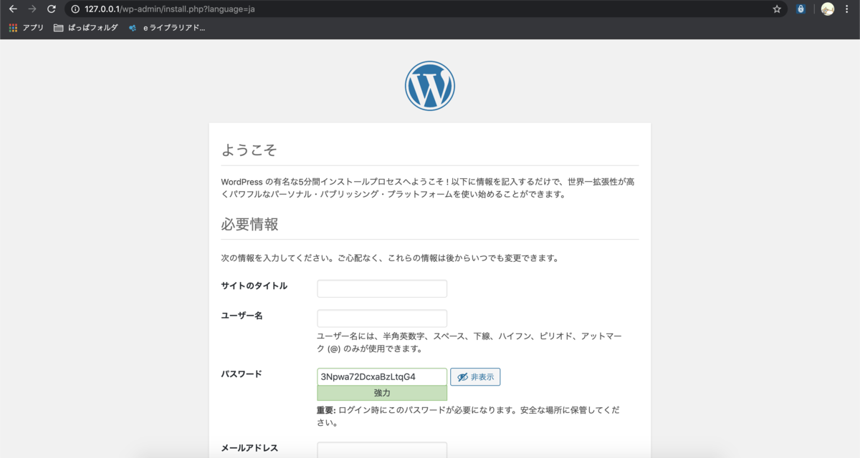Toggle password visibility with 非表示 button
Image resolution: width=860 pixels, height=458 pixels.
tap(475, 376)
